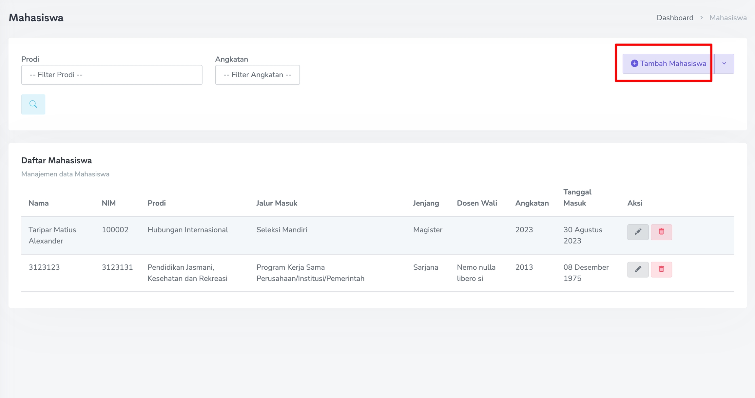Edit Taripar Matius Alexander with pencil icon
This screenshot has height=398, width=755.
click(638, 232)
